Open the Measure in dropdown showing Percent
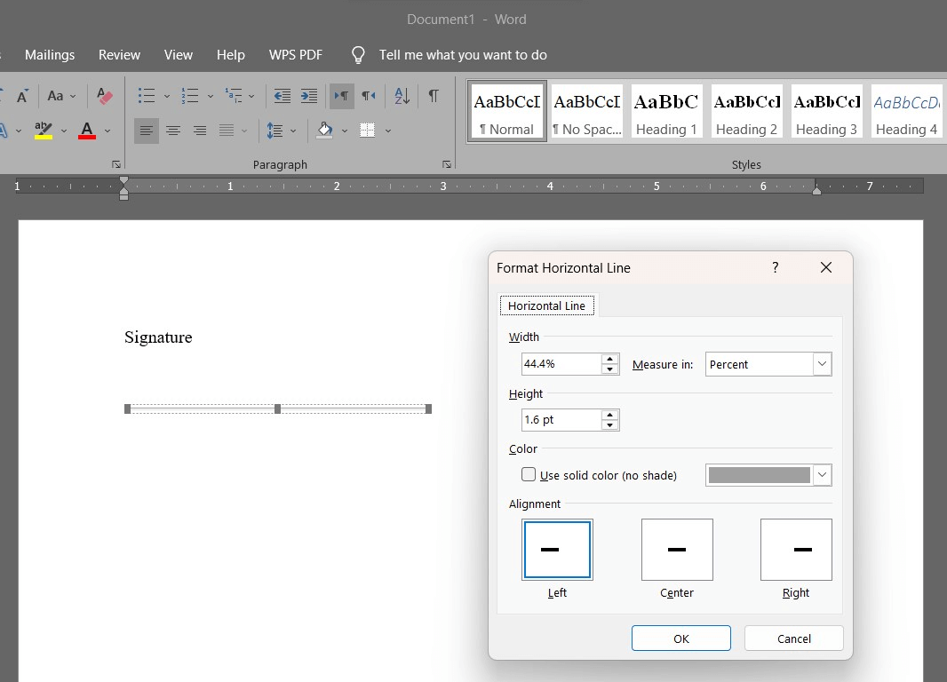Screen dimensions: 947x682 [768, 364]
